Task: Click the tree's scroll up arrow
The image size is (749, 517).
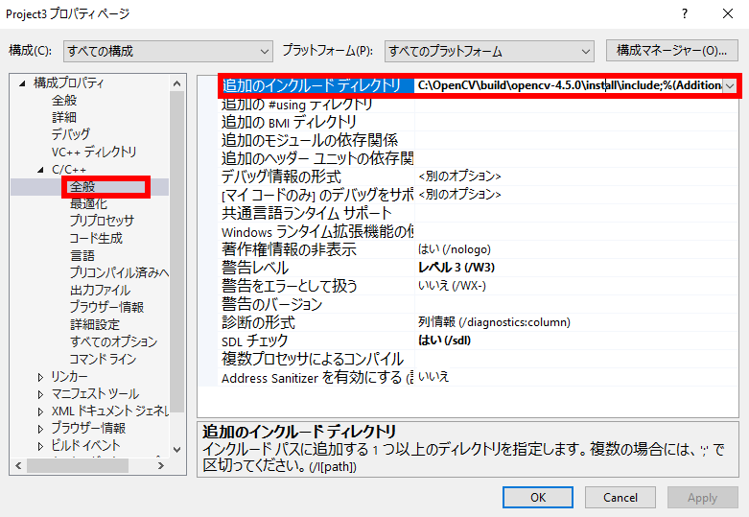Action: tap(176, 83)
